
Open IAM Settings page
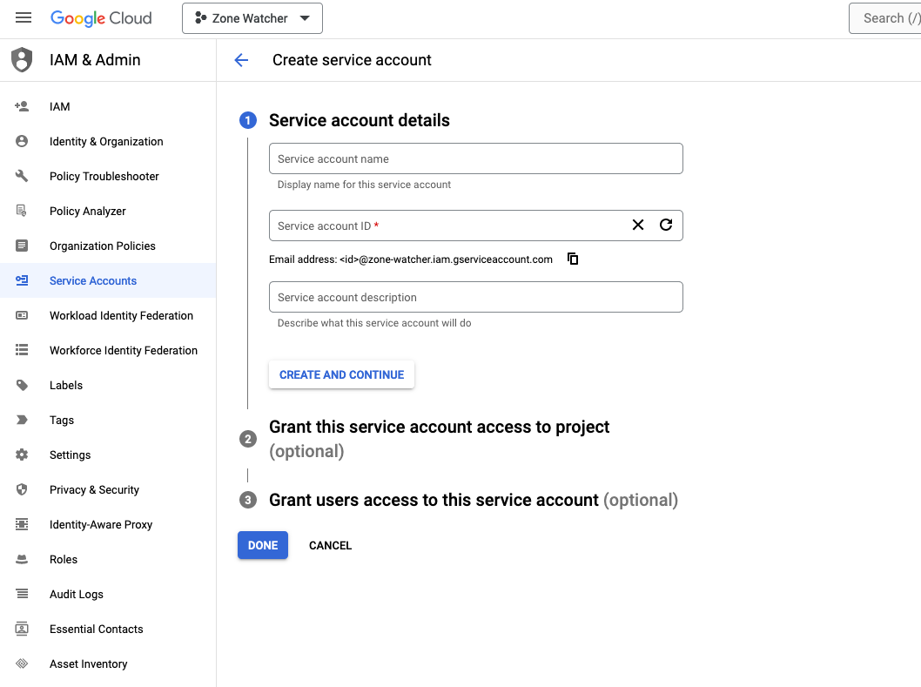[108, 455]
